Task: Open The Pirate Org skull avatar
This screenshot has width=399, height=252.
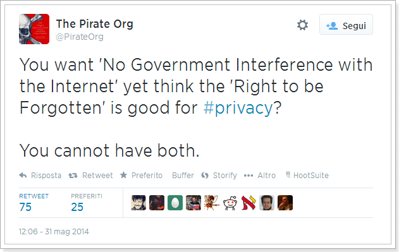Action: click(x=34, y=29)
